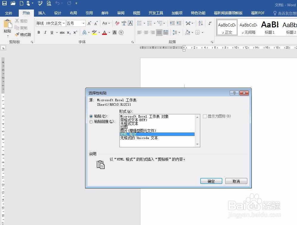Apply the 正文 style
The image size is (297, 225).
(227, 27)
